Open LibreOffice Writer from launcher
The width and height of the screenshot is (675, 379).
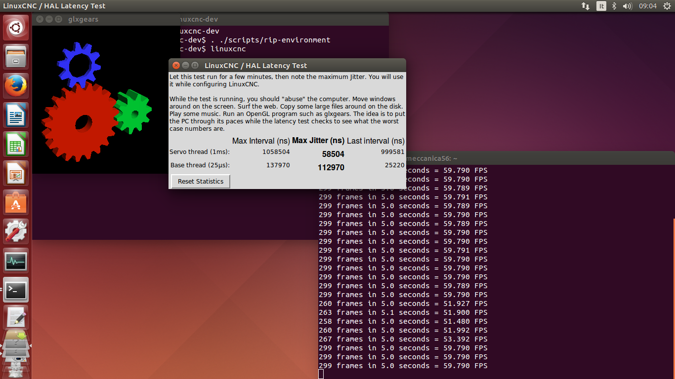[x=16, y=115]
